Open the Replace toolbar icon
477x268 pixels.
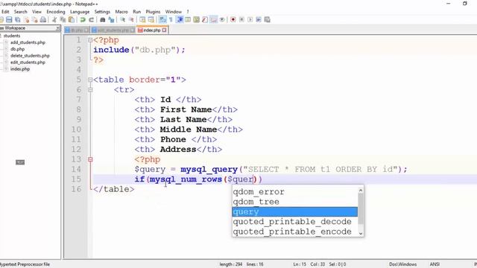coord(111,20)
